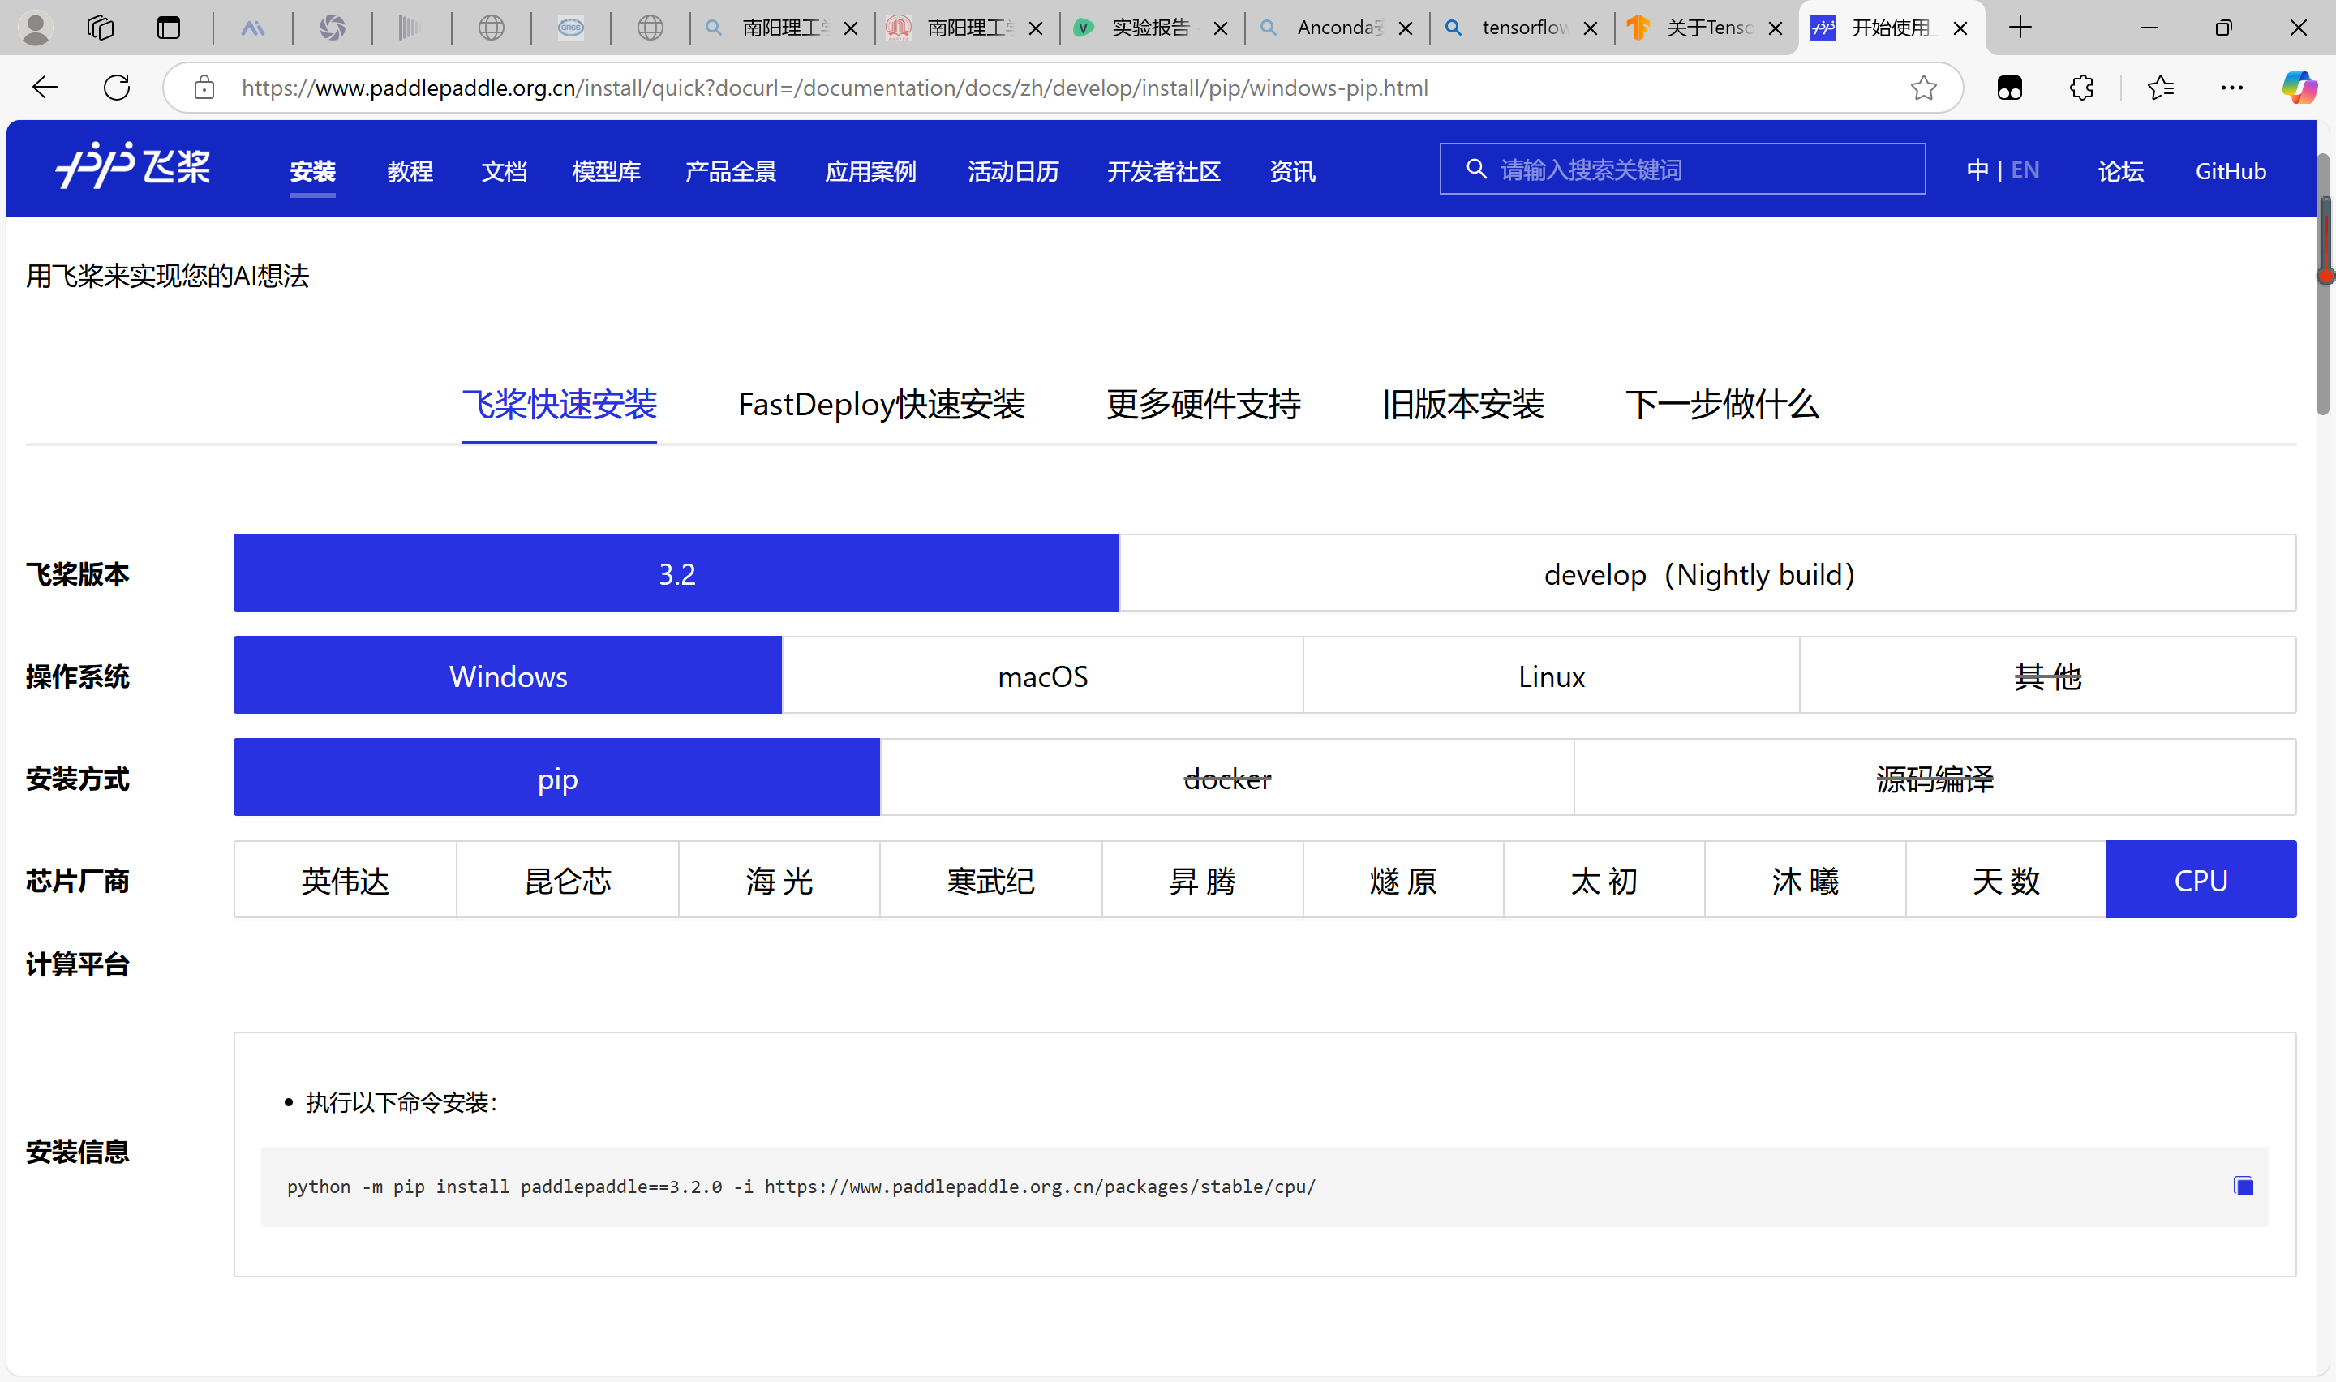This screenshot has width=2336, height=1382.
Task: Select 英伟达 chip vendor
Action: 345,880
